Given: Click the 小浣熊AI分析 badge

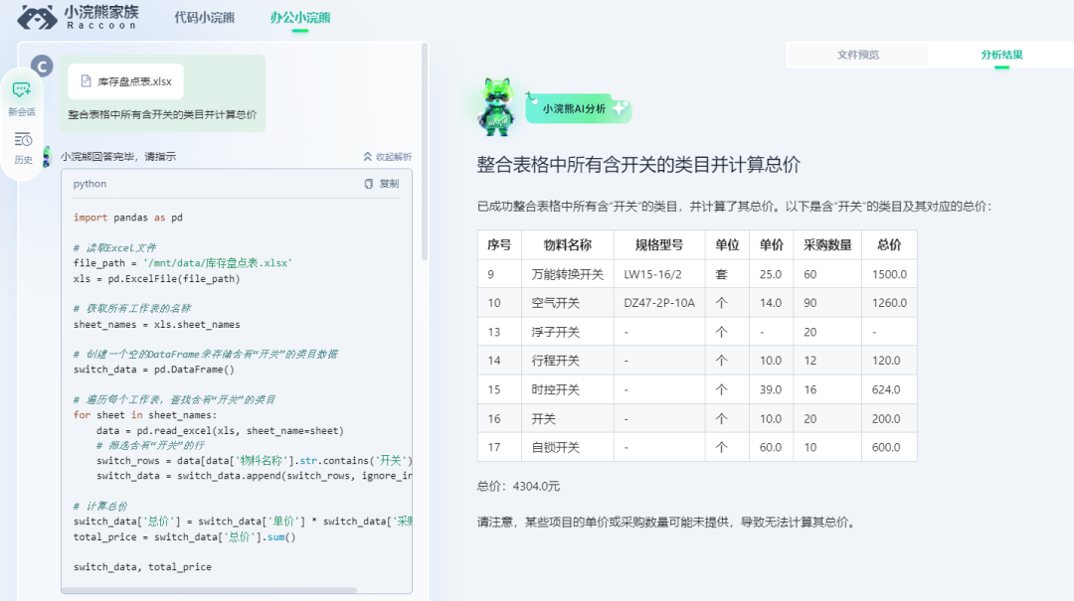Looking at the screenshot, I should pyautogui.click(x=578, y=108).
